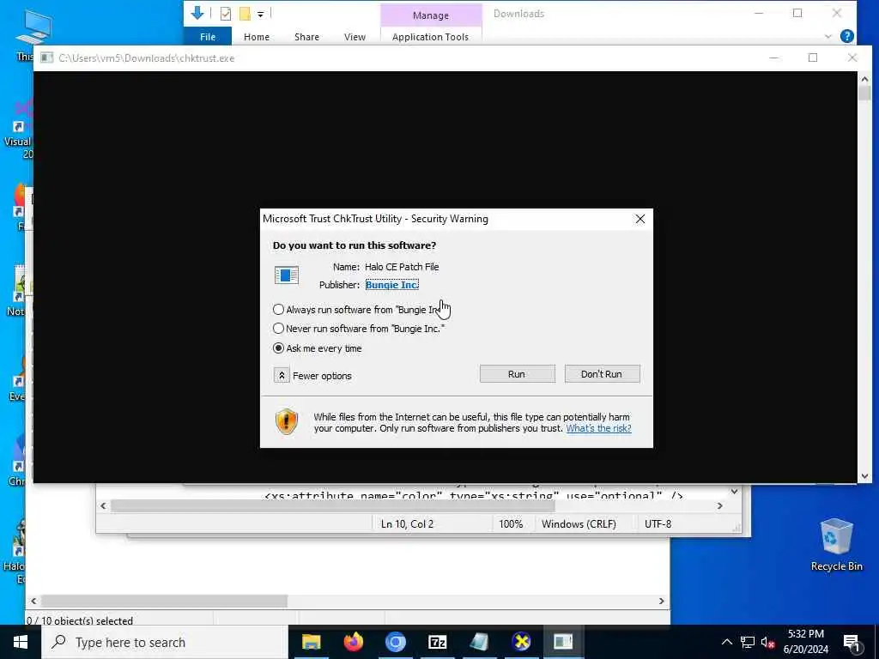Click Notepad's horizontal scrollbar thumb

point(332,505)
